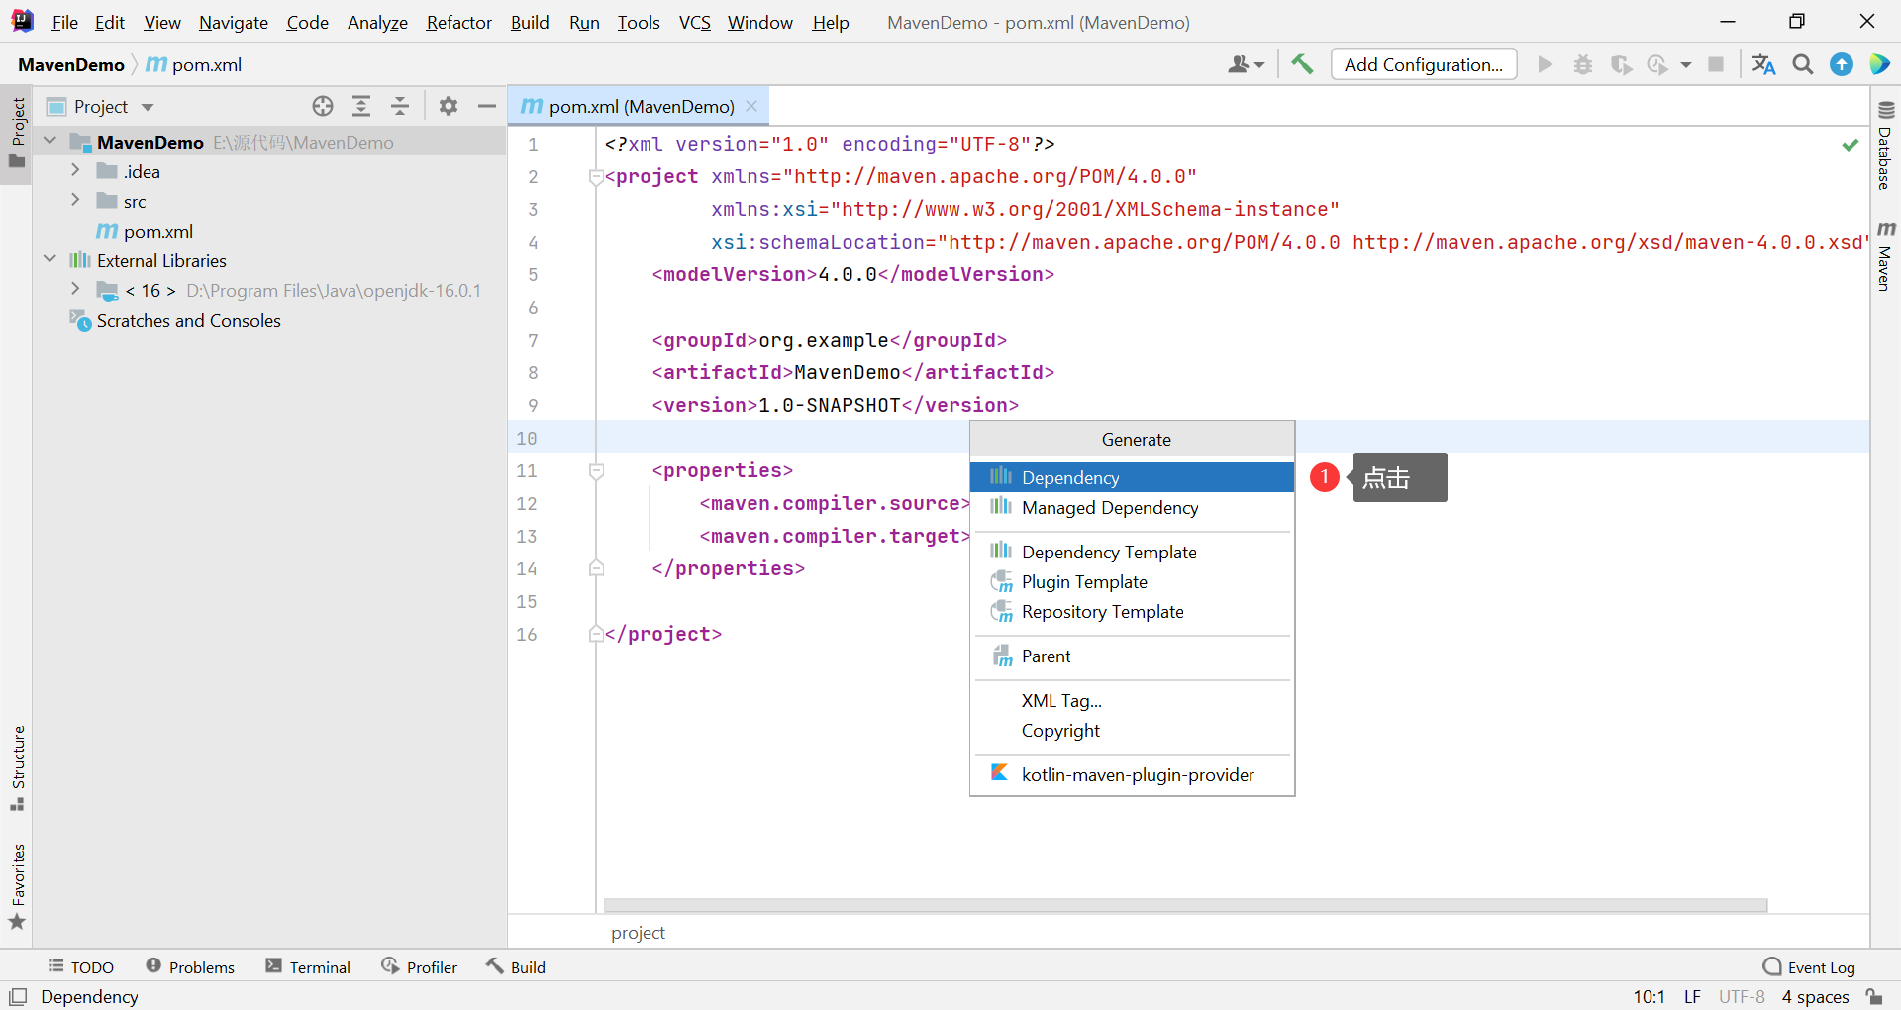
Task: Close the pom.xml editor tab
Action: (751, 106)
